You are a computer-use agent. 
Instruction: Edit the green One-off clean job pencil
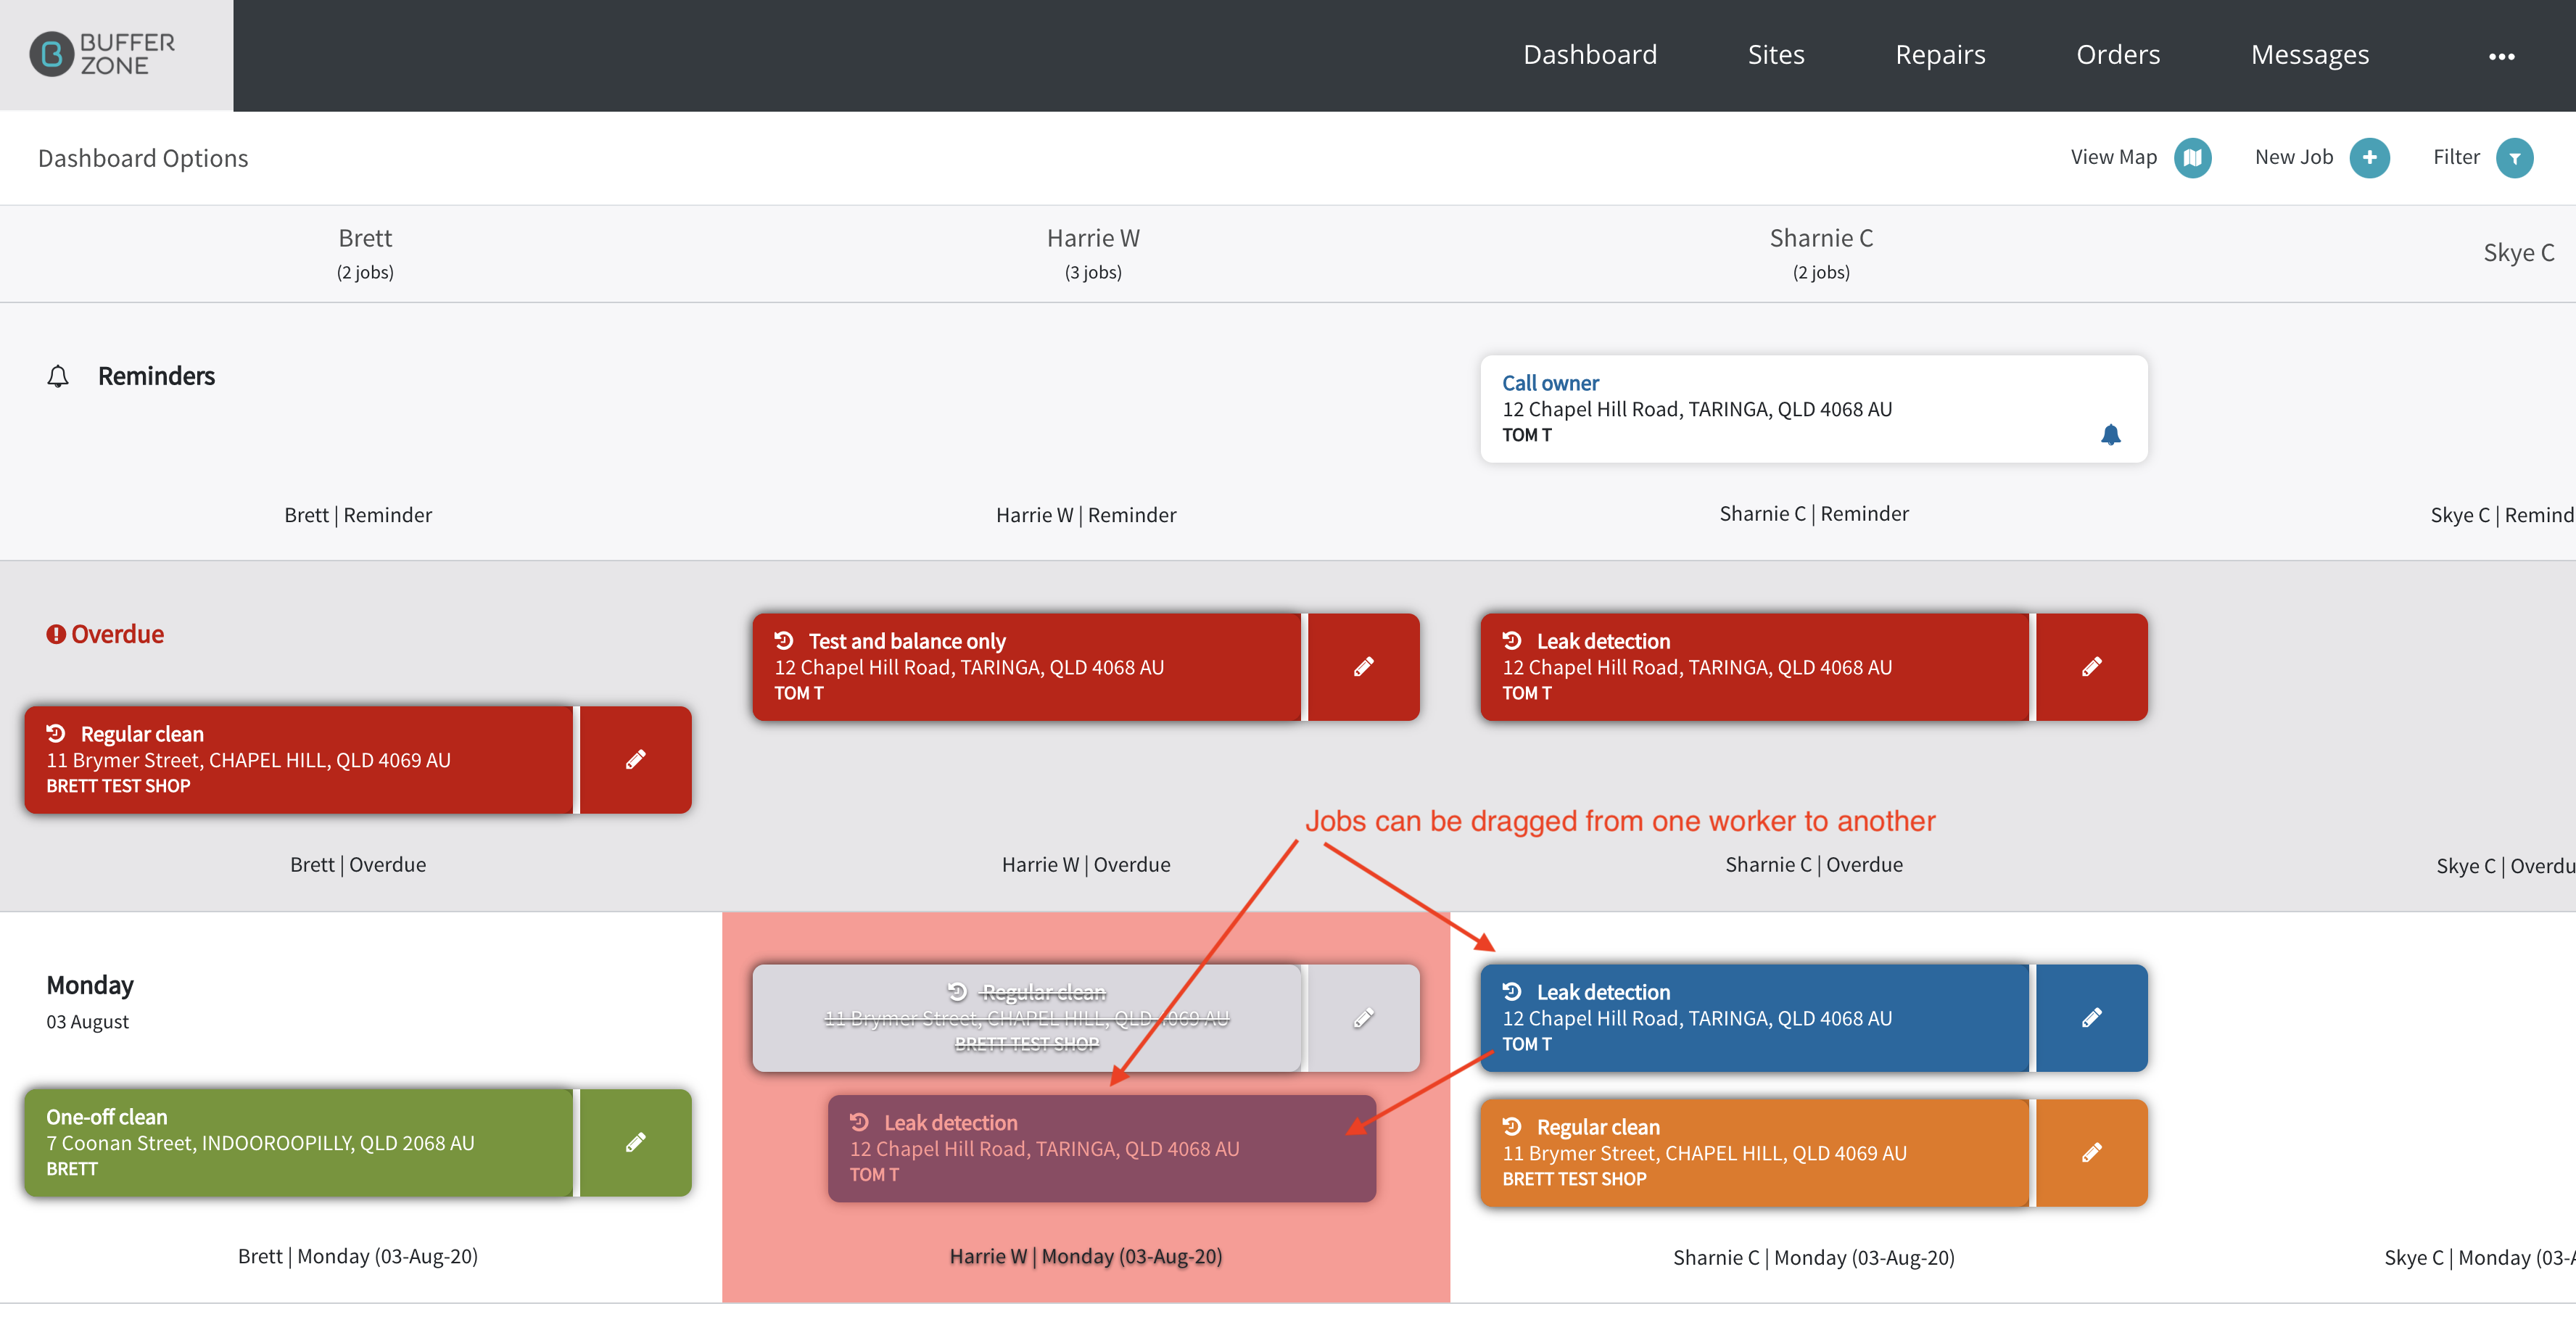(x=636, y=1143)
